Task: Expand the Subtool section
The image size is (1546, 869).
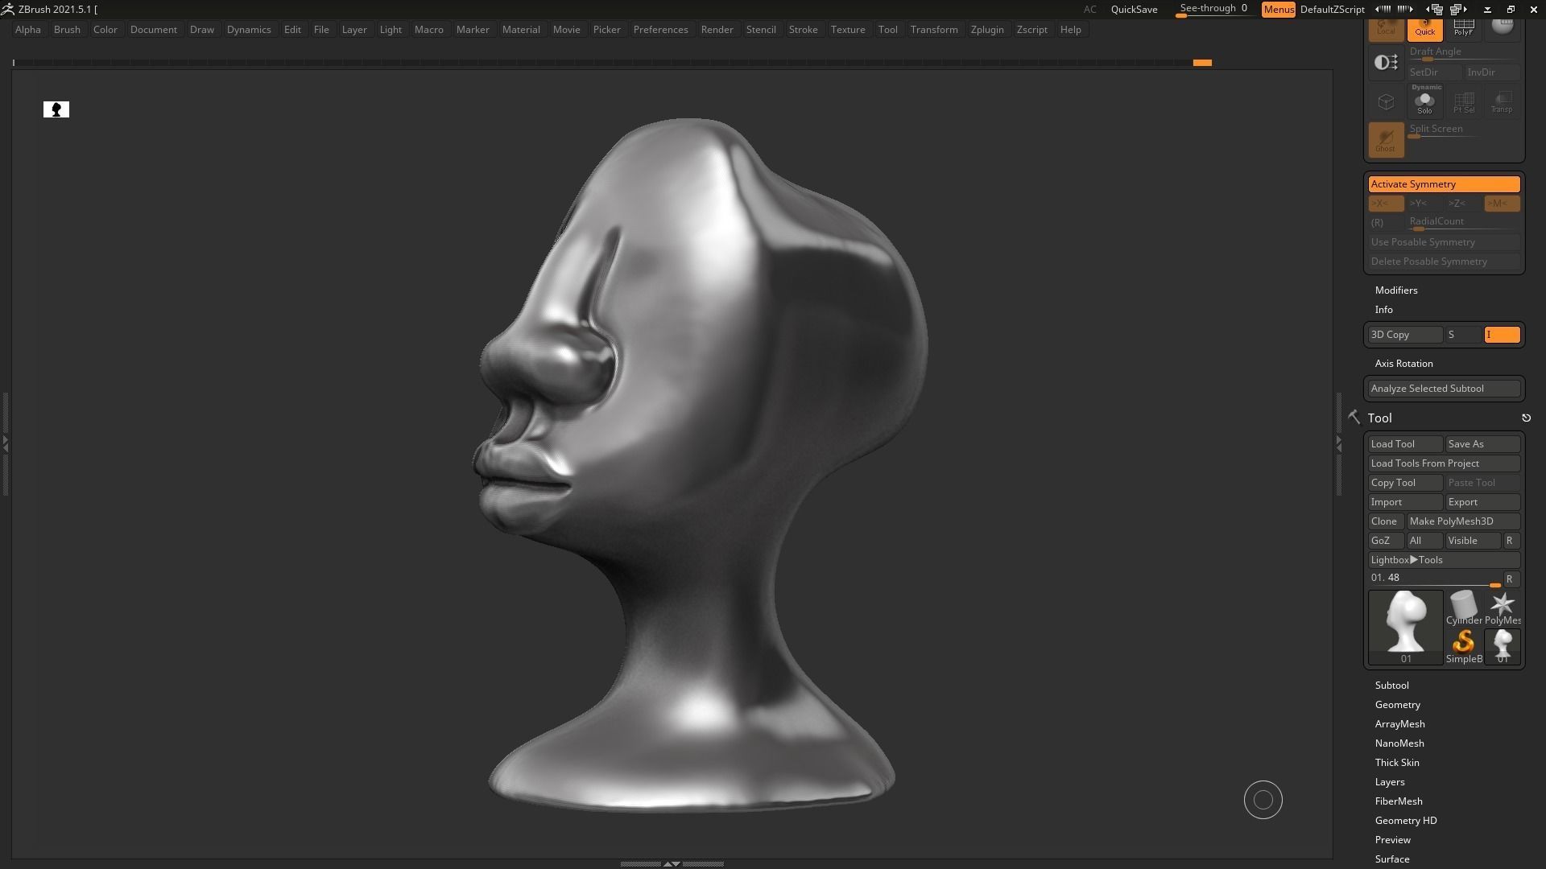Action: 1391,686
